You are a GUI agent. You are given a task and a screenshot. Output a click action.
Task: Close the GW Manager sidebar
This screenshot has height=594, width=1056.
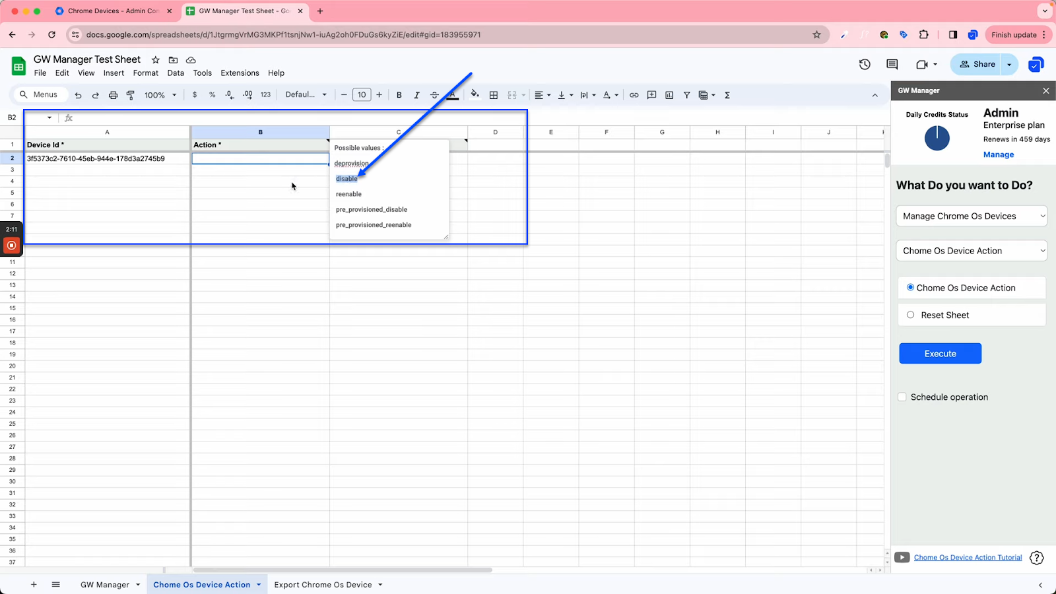[x=1045, y=90]
